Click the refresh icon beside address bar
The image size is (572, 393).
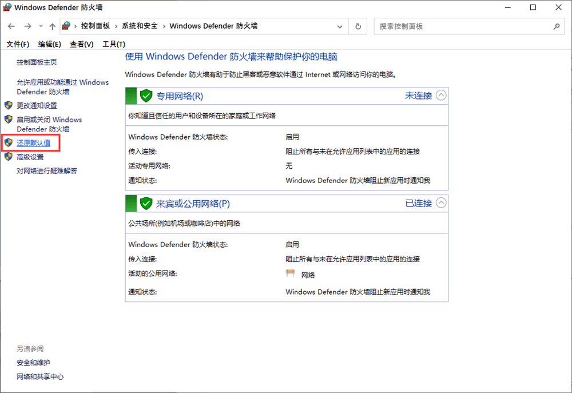357,26
